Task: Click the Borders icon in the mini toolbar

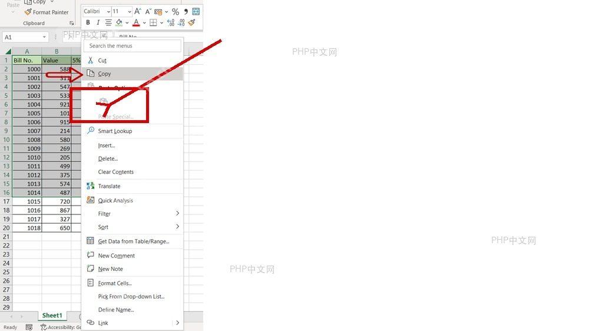Action: (x=153, y=22)
